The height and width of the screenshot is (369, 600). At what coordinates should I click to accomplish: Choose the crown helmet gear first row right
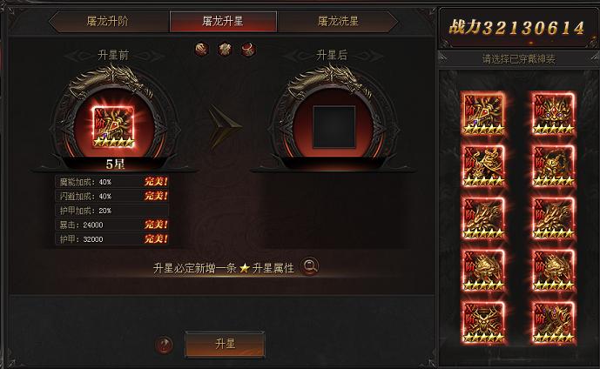pos(553,114)
